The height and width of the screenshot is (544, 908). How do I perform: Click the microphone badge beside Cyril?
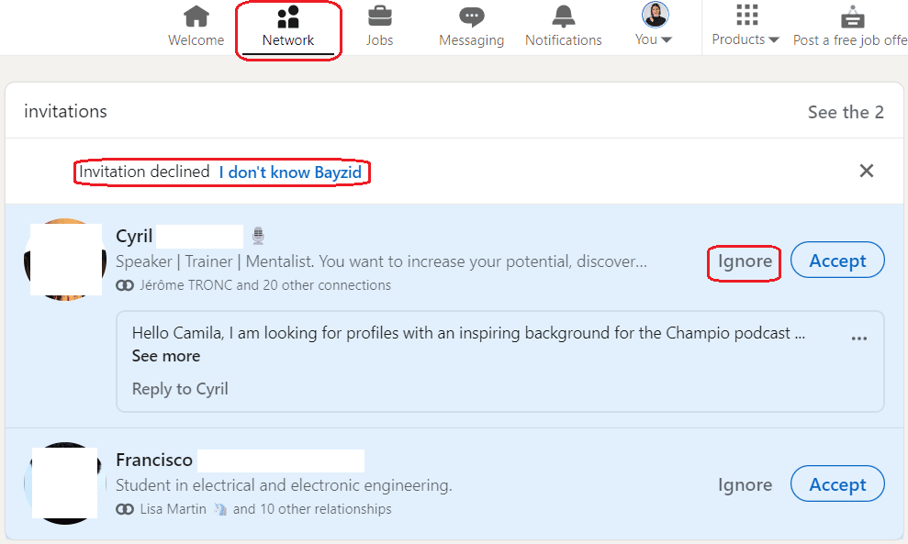(x=258, y=235)
